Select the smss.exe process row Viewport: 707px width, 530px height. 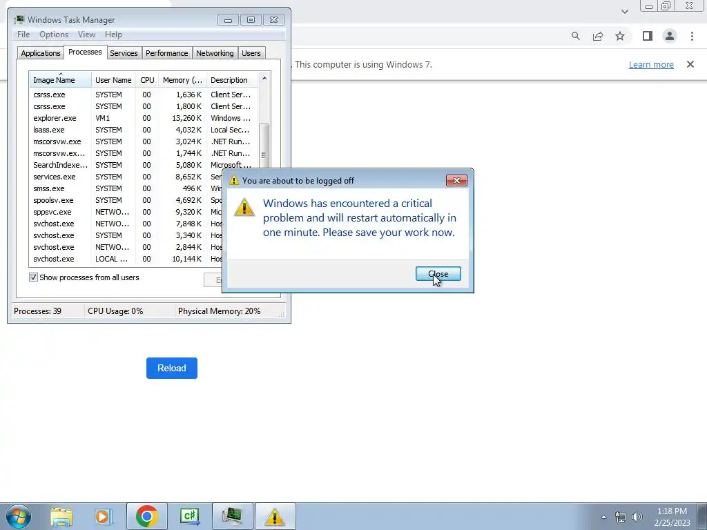126,188
